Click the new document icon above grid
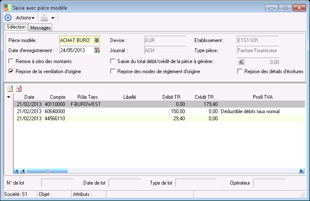The width and height of the screenshot is (310, 201). (10, 89)
